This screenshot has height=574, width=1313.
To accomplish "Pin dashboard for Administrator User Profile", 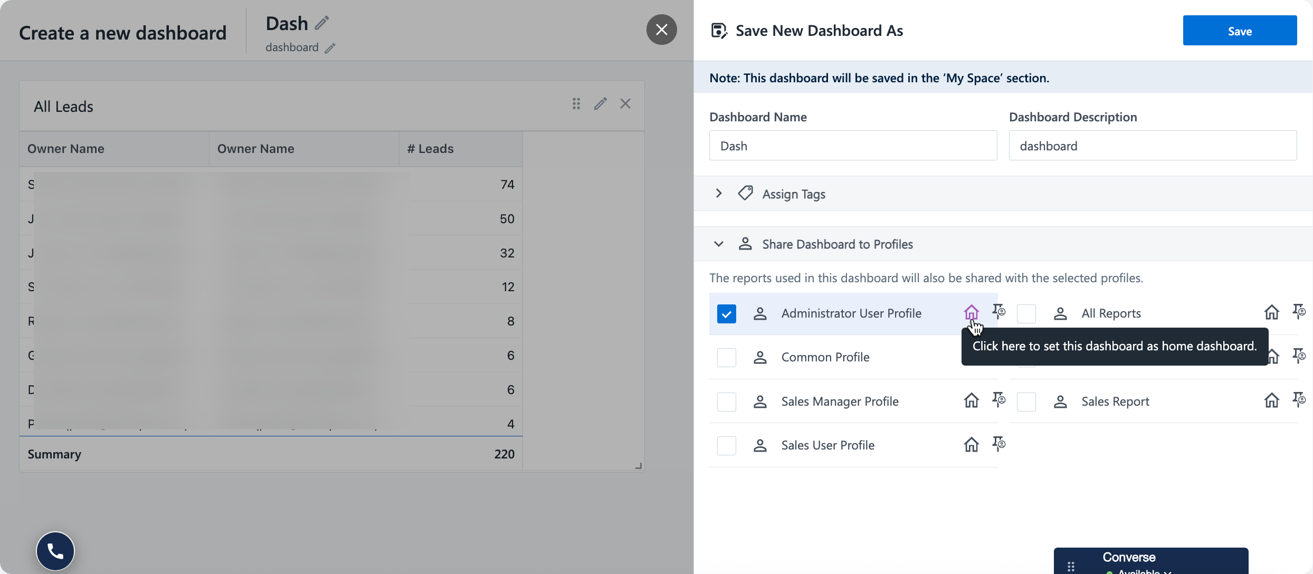I will coord(998,312).
